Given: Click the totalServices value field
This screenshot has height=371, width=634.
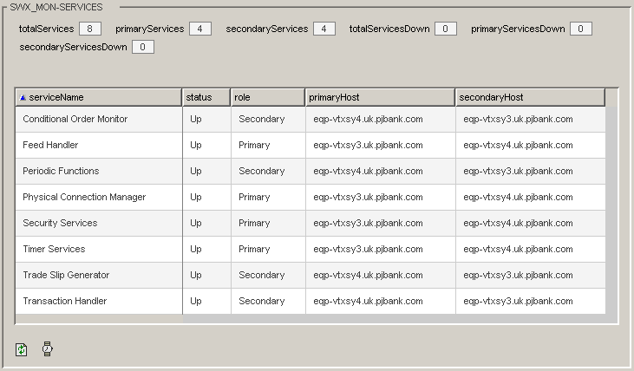Looking at the screenshot, I should (x=90, y=29).
